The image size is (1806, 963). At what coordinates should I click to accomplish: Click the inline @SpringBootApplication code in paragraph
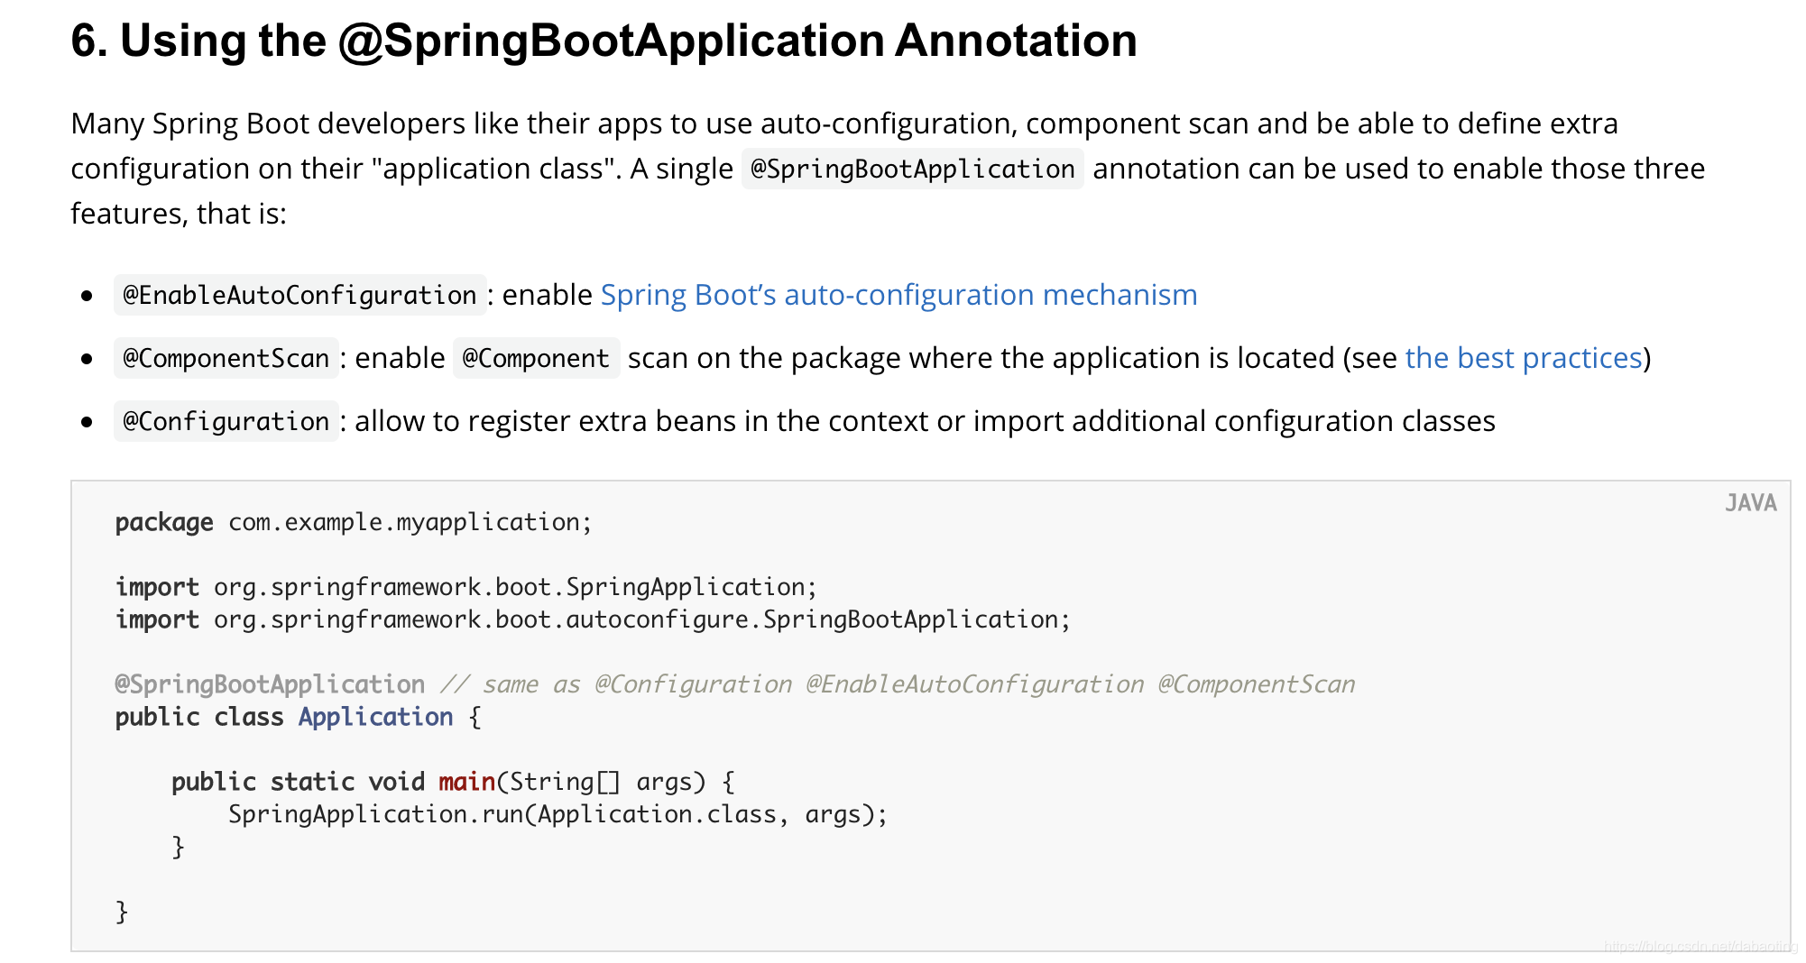912,169
